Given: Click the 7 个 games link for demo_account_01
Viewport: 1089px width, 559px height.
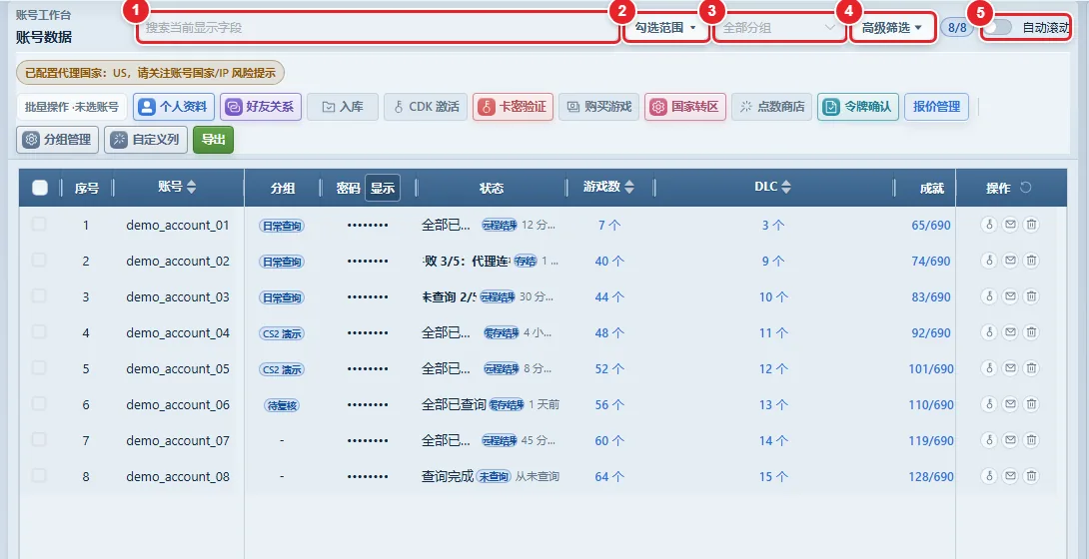Looking at the screenshot, I should (x=609, y=225).
